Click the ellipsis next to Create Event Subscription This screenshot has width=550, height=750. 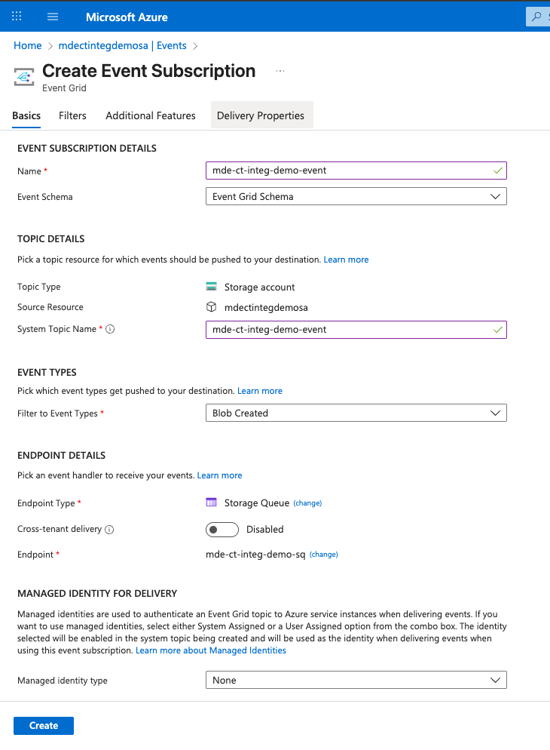[x=280, y=71]
